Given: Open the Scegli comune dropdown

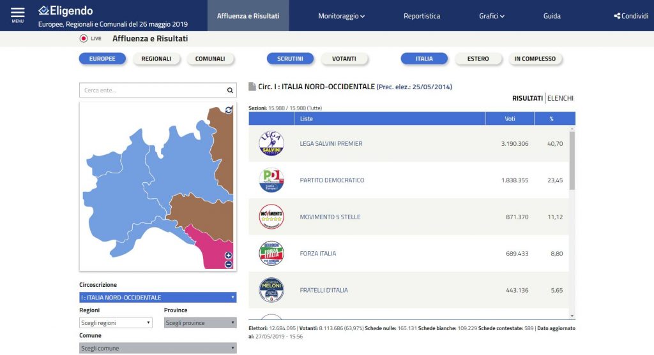Looking at the screenshot, I should pos(158,348).
